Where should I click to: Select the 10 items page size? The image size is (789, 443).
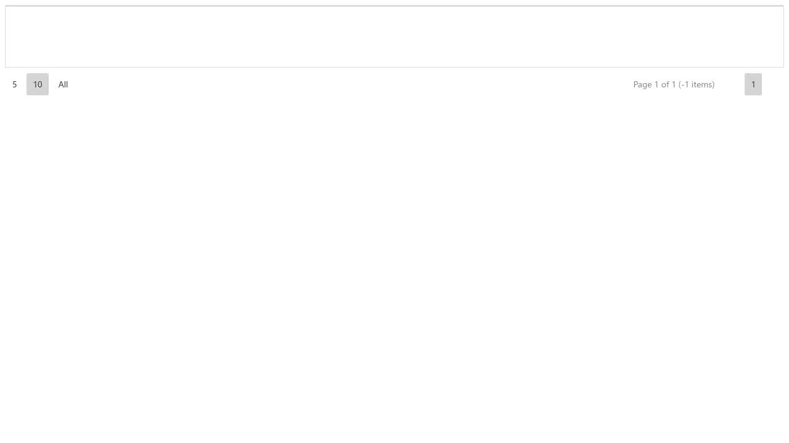[38, 84]
